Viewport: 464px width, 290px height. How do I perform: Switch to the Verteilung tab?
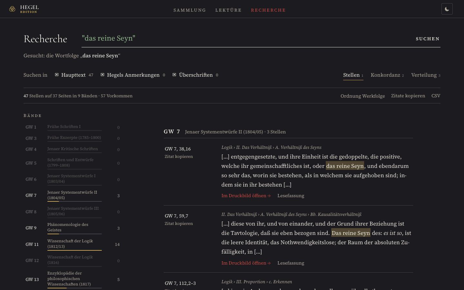(x=426, y=75)
